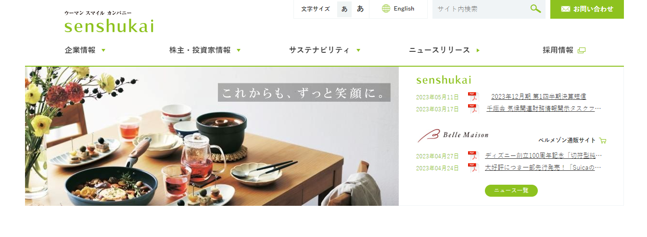Screen dimensions: 647x237
Task: Click the dining table hero banner image
Action: (212, 136)
